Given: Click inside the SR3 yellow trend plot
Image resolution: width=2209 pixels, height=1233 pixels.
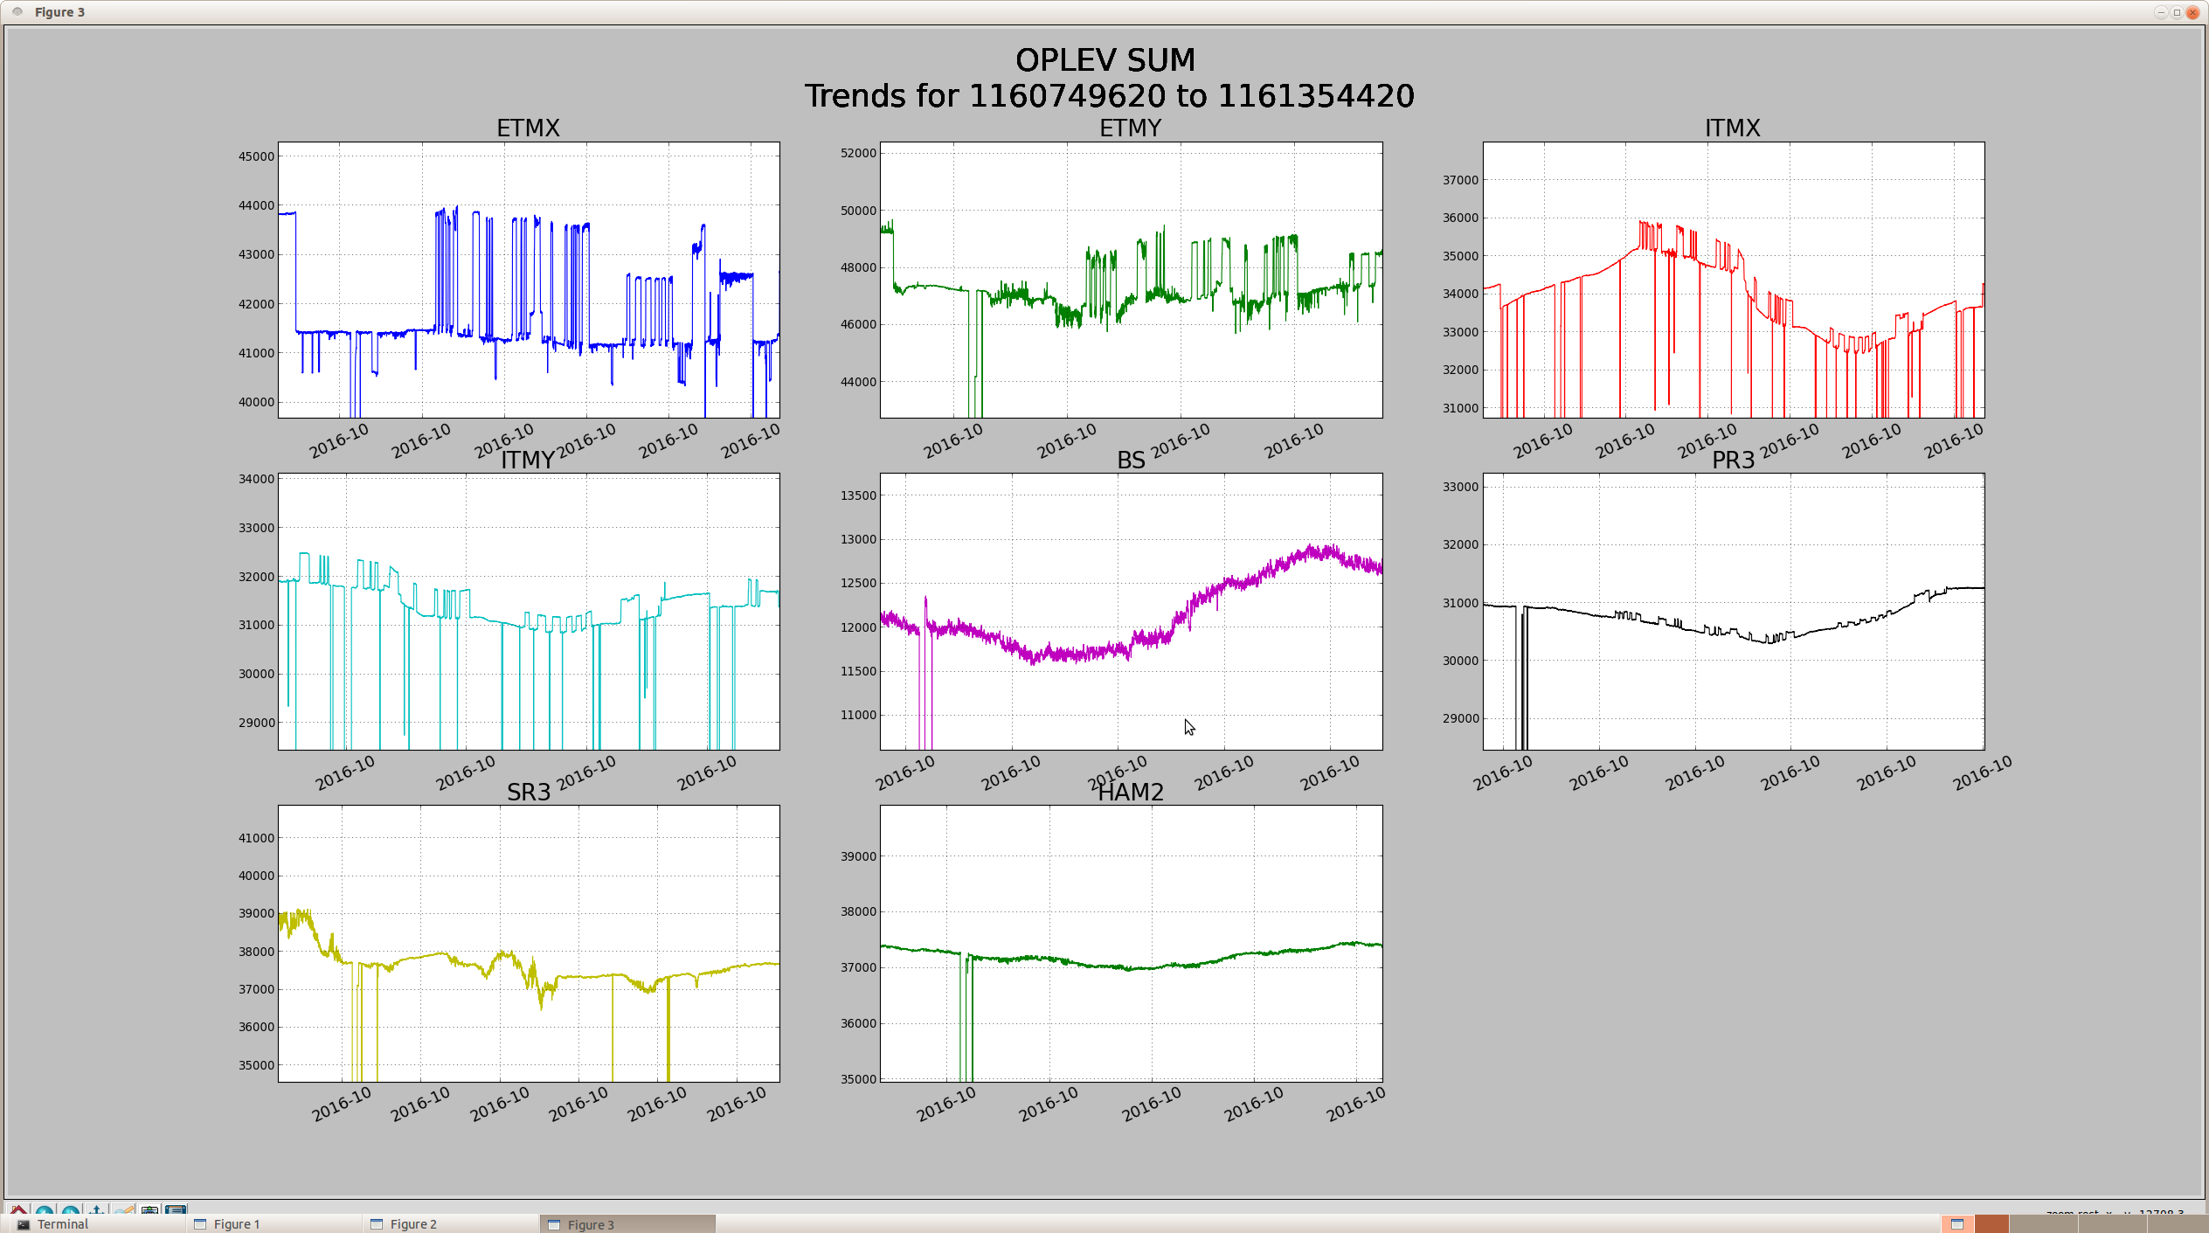Looking at the screenshot, I should 529,943.
